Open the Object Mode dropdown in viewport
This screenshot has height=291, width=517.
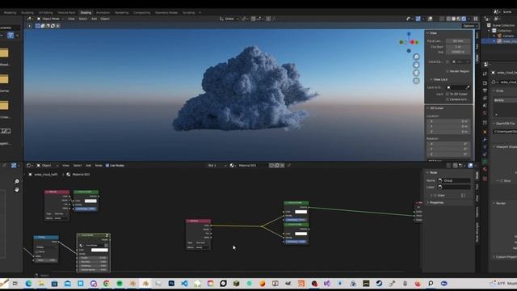50,19
